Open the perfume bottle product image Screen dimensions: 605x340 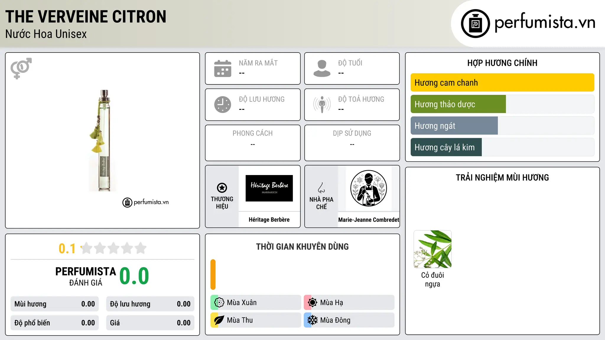point(102,140)
